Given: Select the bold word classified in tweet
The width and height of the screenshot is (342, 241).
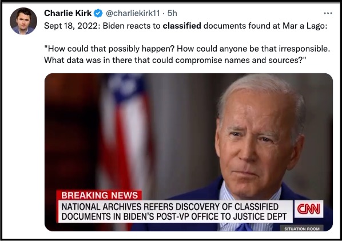Looking at the screenshot, I should coord(182,26).
